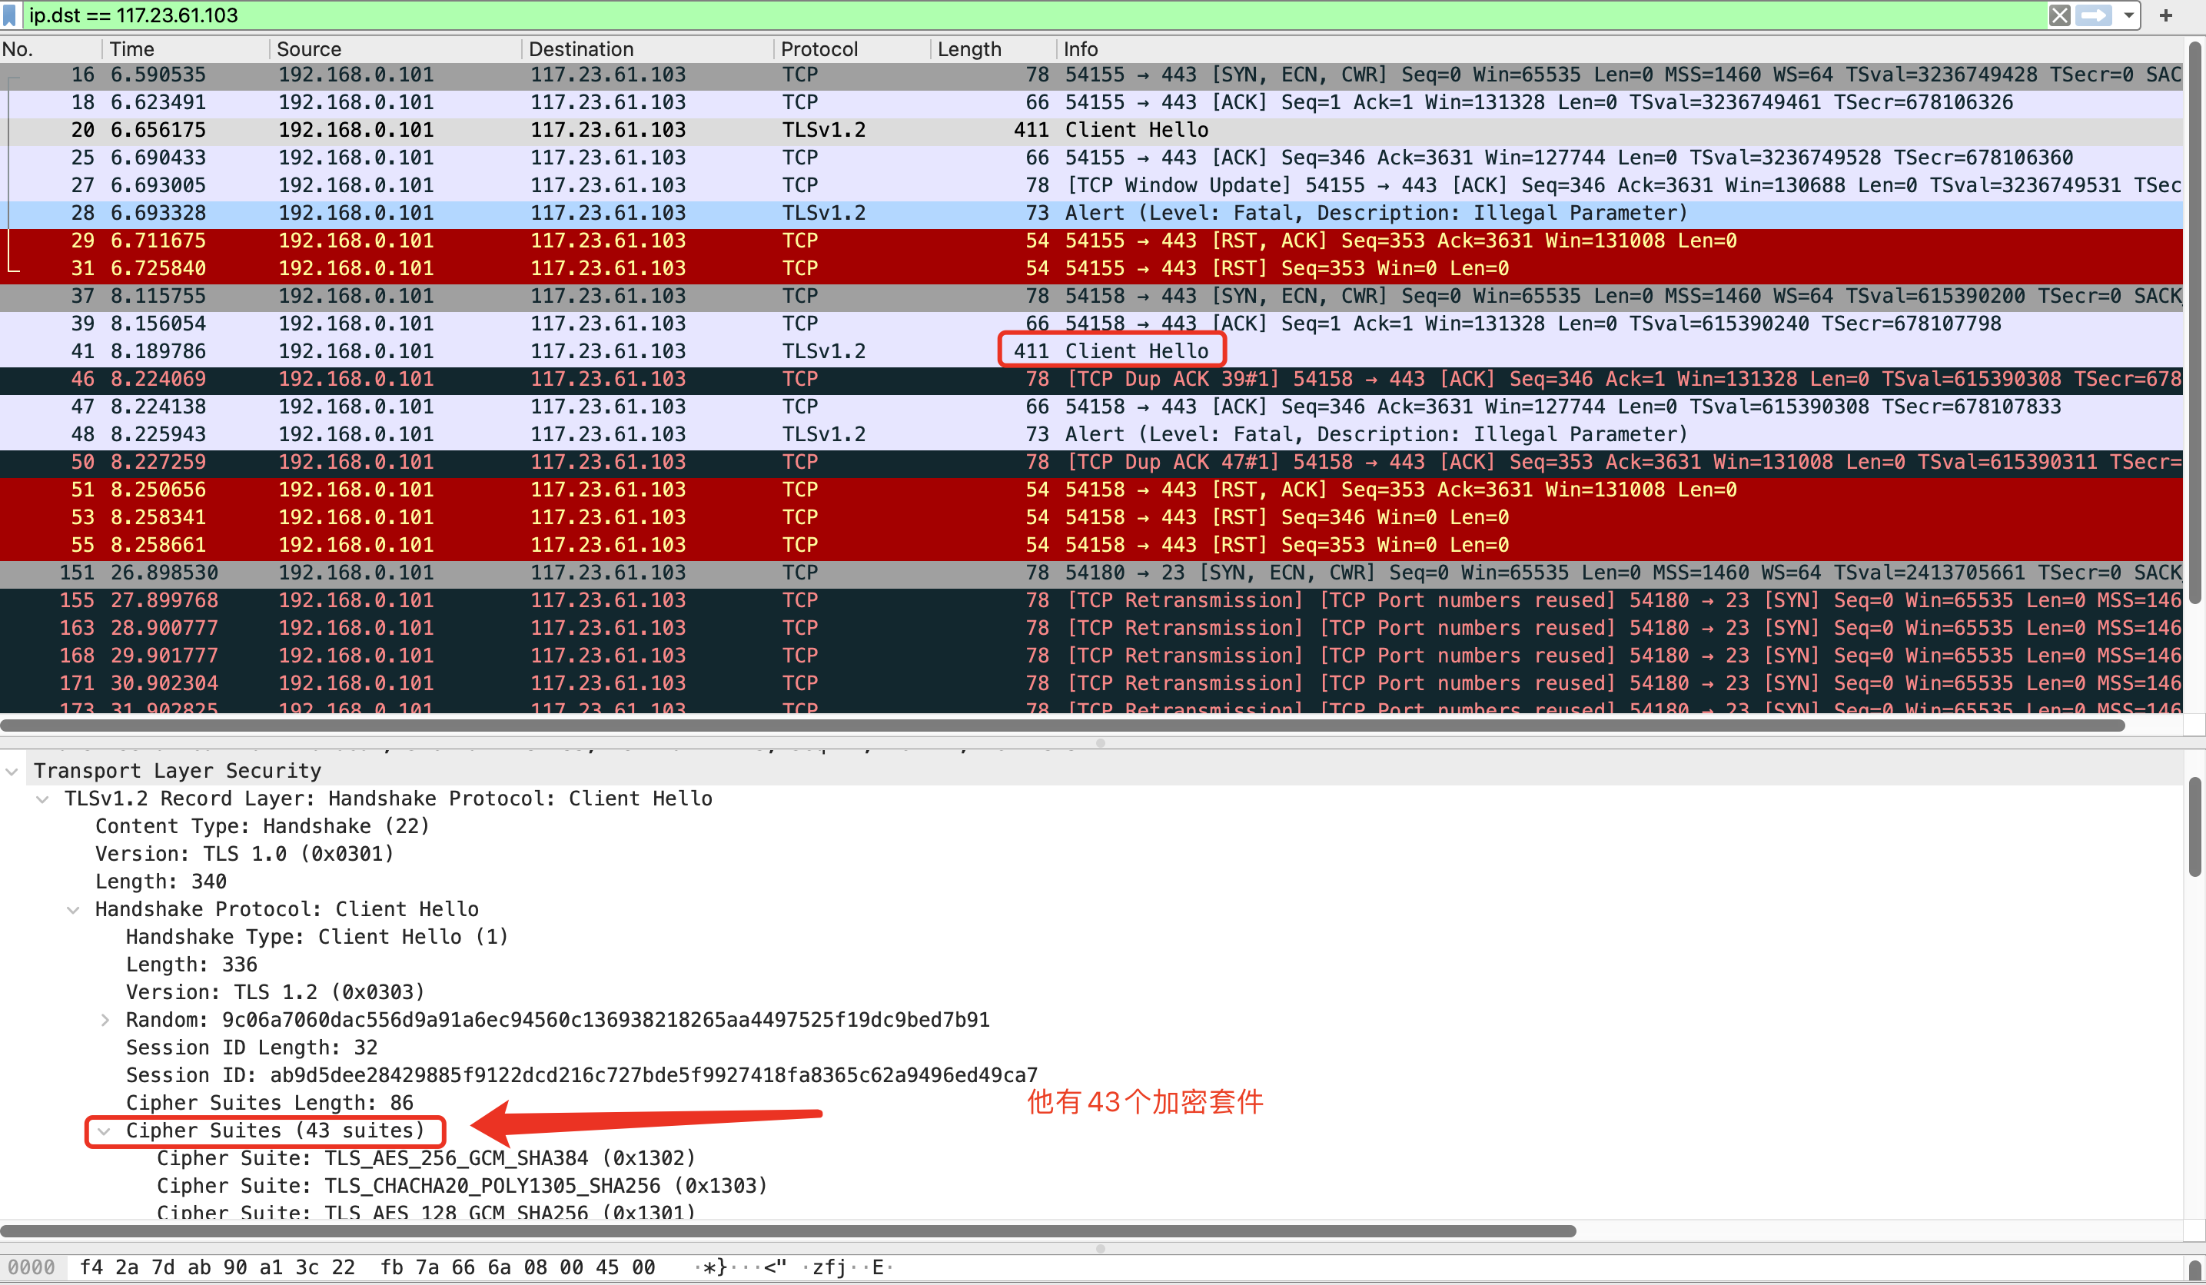The image size is (2206, 1285).
Task: Click the packet details vertical scrollbar
Action: coord(2194,826)
